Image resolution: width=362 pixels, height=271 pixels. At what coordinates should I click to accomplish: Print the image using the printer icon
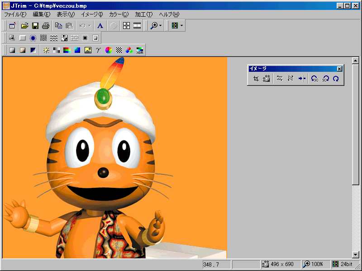tap(46, 26)
